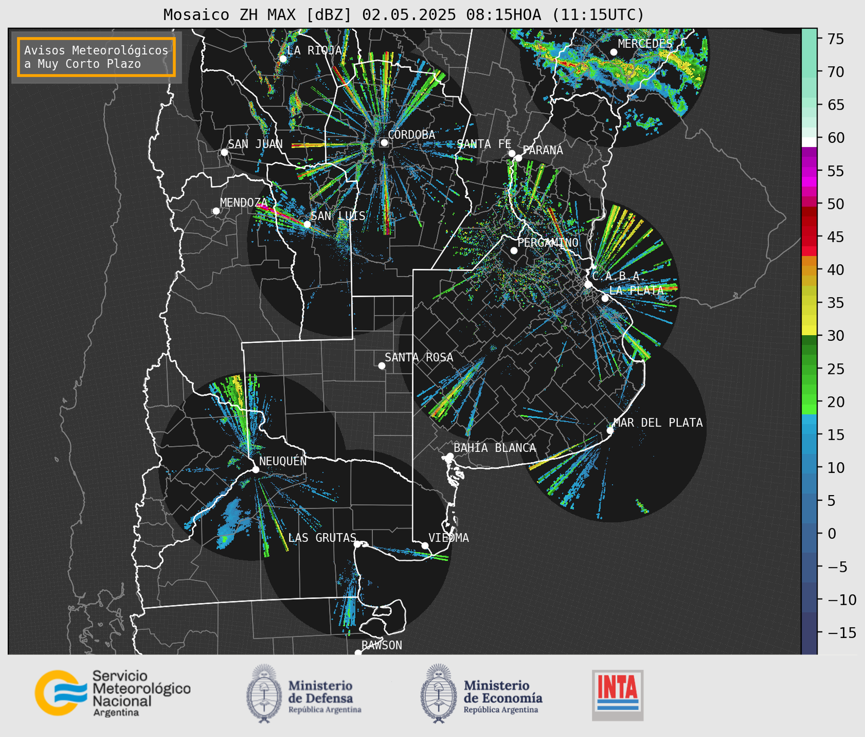Click the 30 dBZ label on the color scale
This screenshot has width=865, height=737.
coord(835,336)
